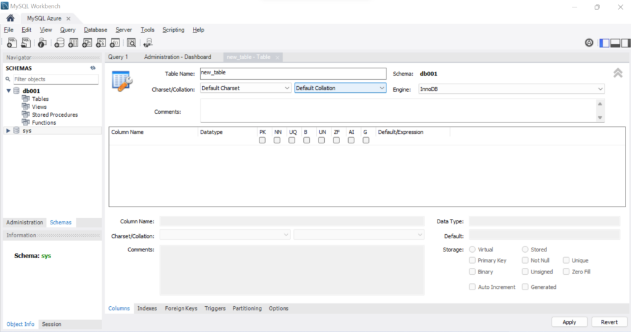Click the search table data icon
631x332 pixels.
coord(131,42)
